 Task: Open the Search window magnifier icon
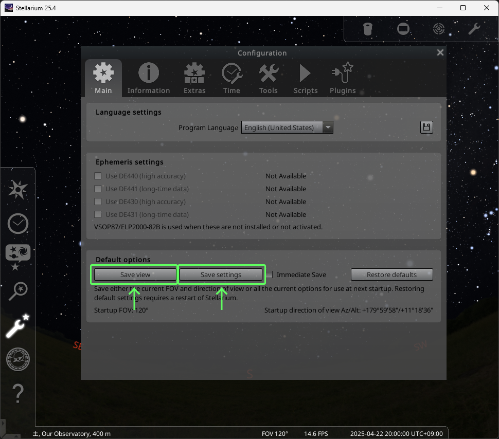(18, 291)
